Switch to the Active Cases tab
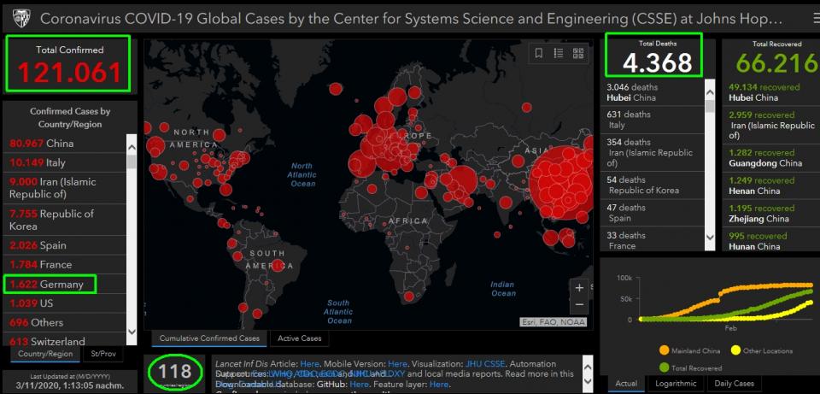820x394 pixels. pos(300,338)
